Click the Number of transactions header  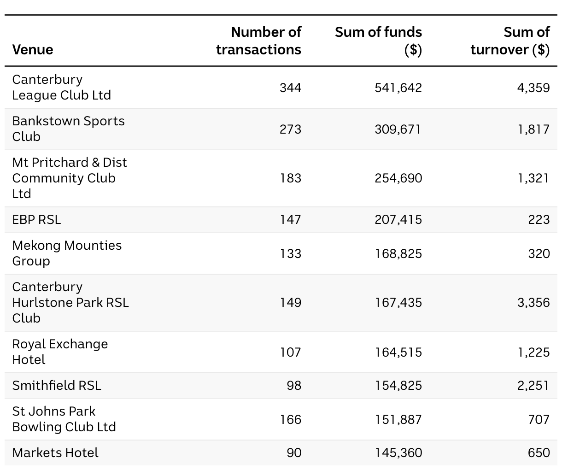click(x=258, y=41)
